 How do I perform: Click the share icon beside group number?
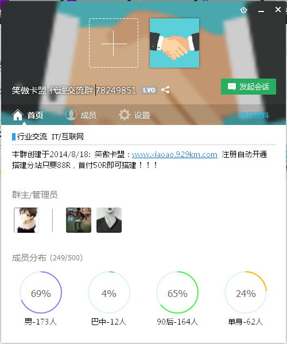tap(165, 90)
